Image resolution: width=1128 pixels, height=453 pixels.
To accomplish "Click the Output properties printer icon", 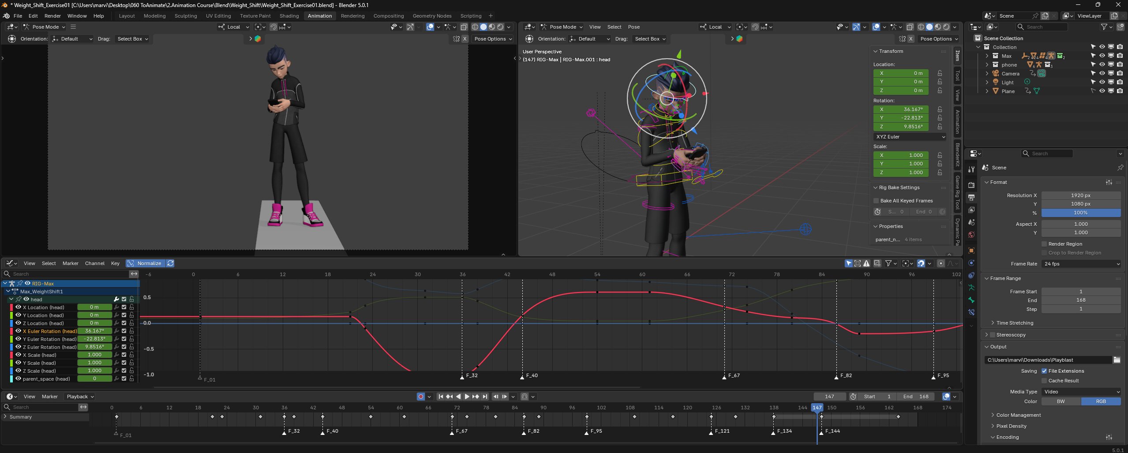I will coord(971,198).
